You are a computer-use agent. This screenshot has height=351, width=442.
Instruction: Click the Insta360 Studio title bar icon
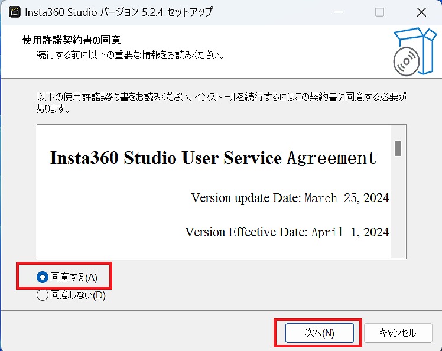point(15,12)
